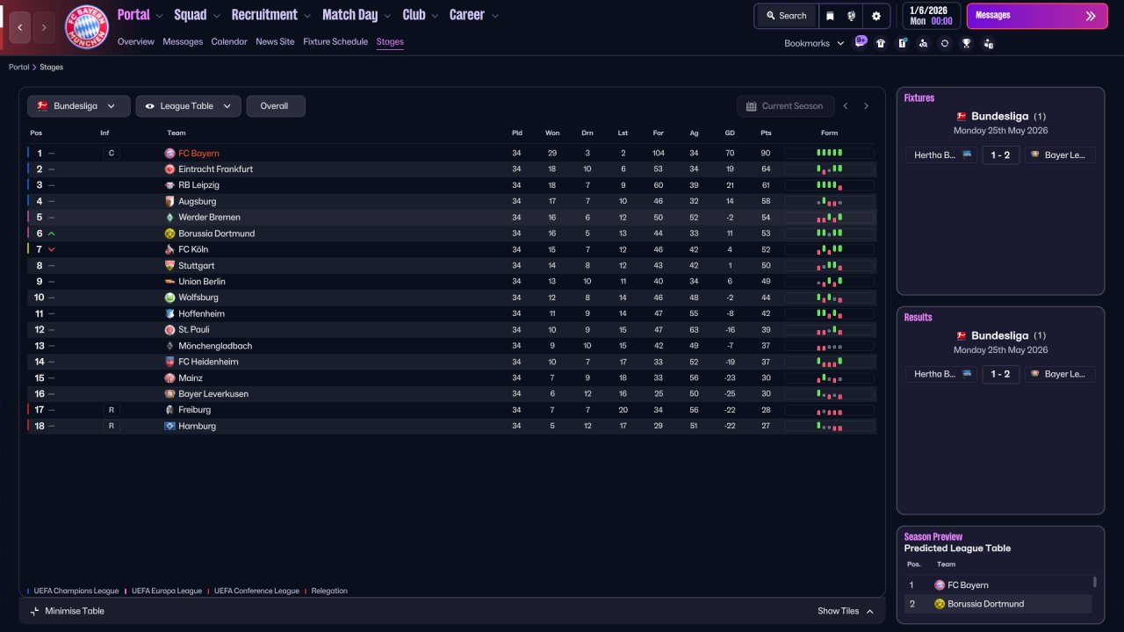Expand the Portal menu chevron
This screenshot has width=1124, height=632.
click(x=159, y=16)
